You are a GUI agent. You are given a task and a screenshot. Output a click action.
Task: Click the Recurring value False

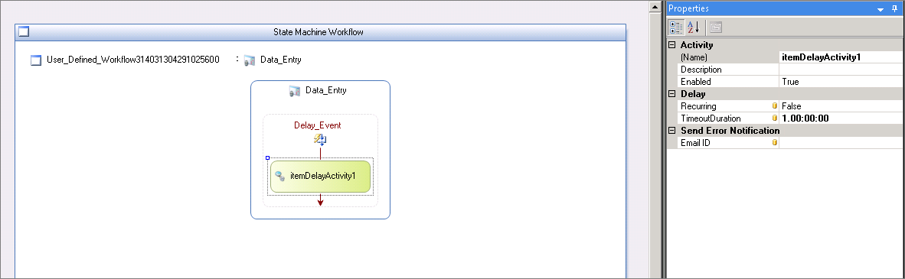[841, 106]
